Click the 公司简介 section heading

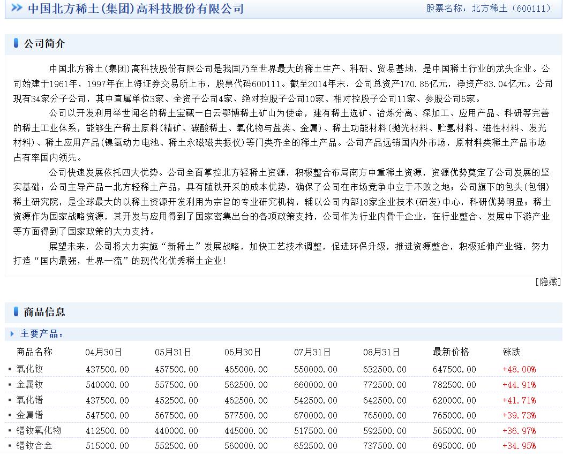(x=44, y=43)
